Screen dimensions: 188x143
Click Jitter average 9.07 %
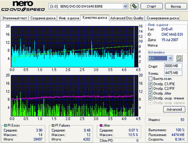click(x=133, y=130)
